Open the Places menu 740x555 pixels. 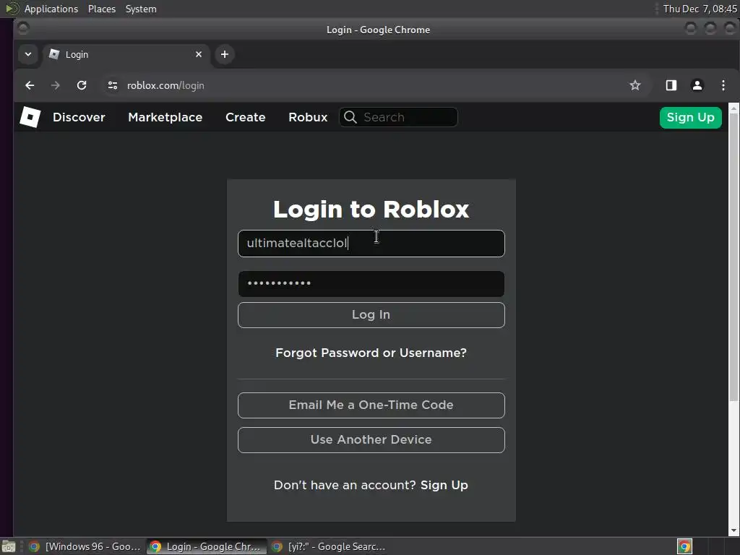(x=101, y=9)
